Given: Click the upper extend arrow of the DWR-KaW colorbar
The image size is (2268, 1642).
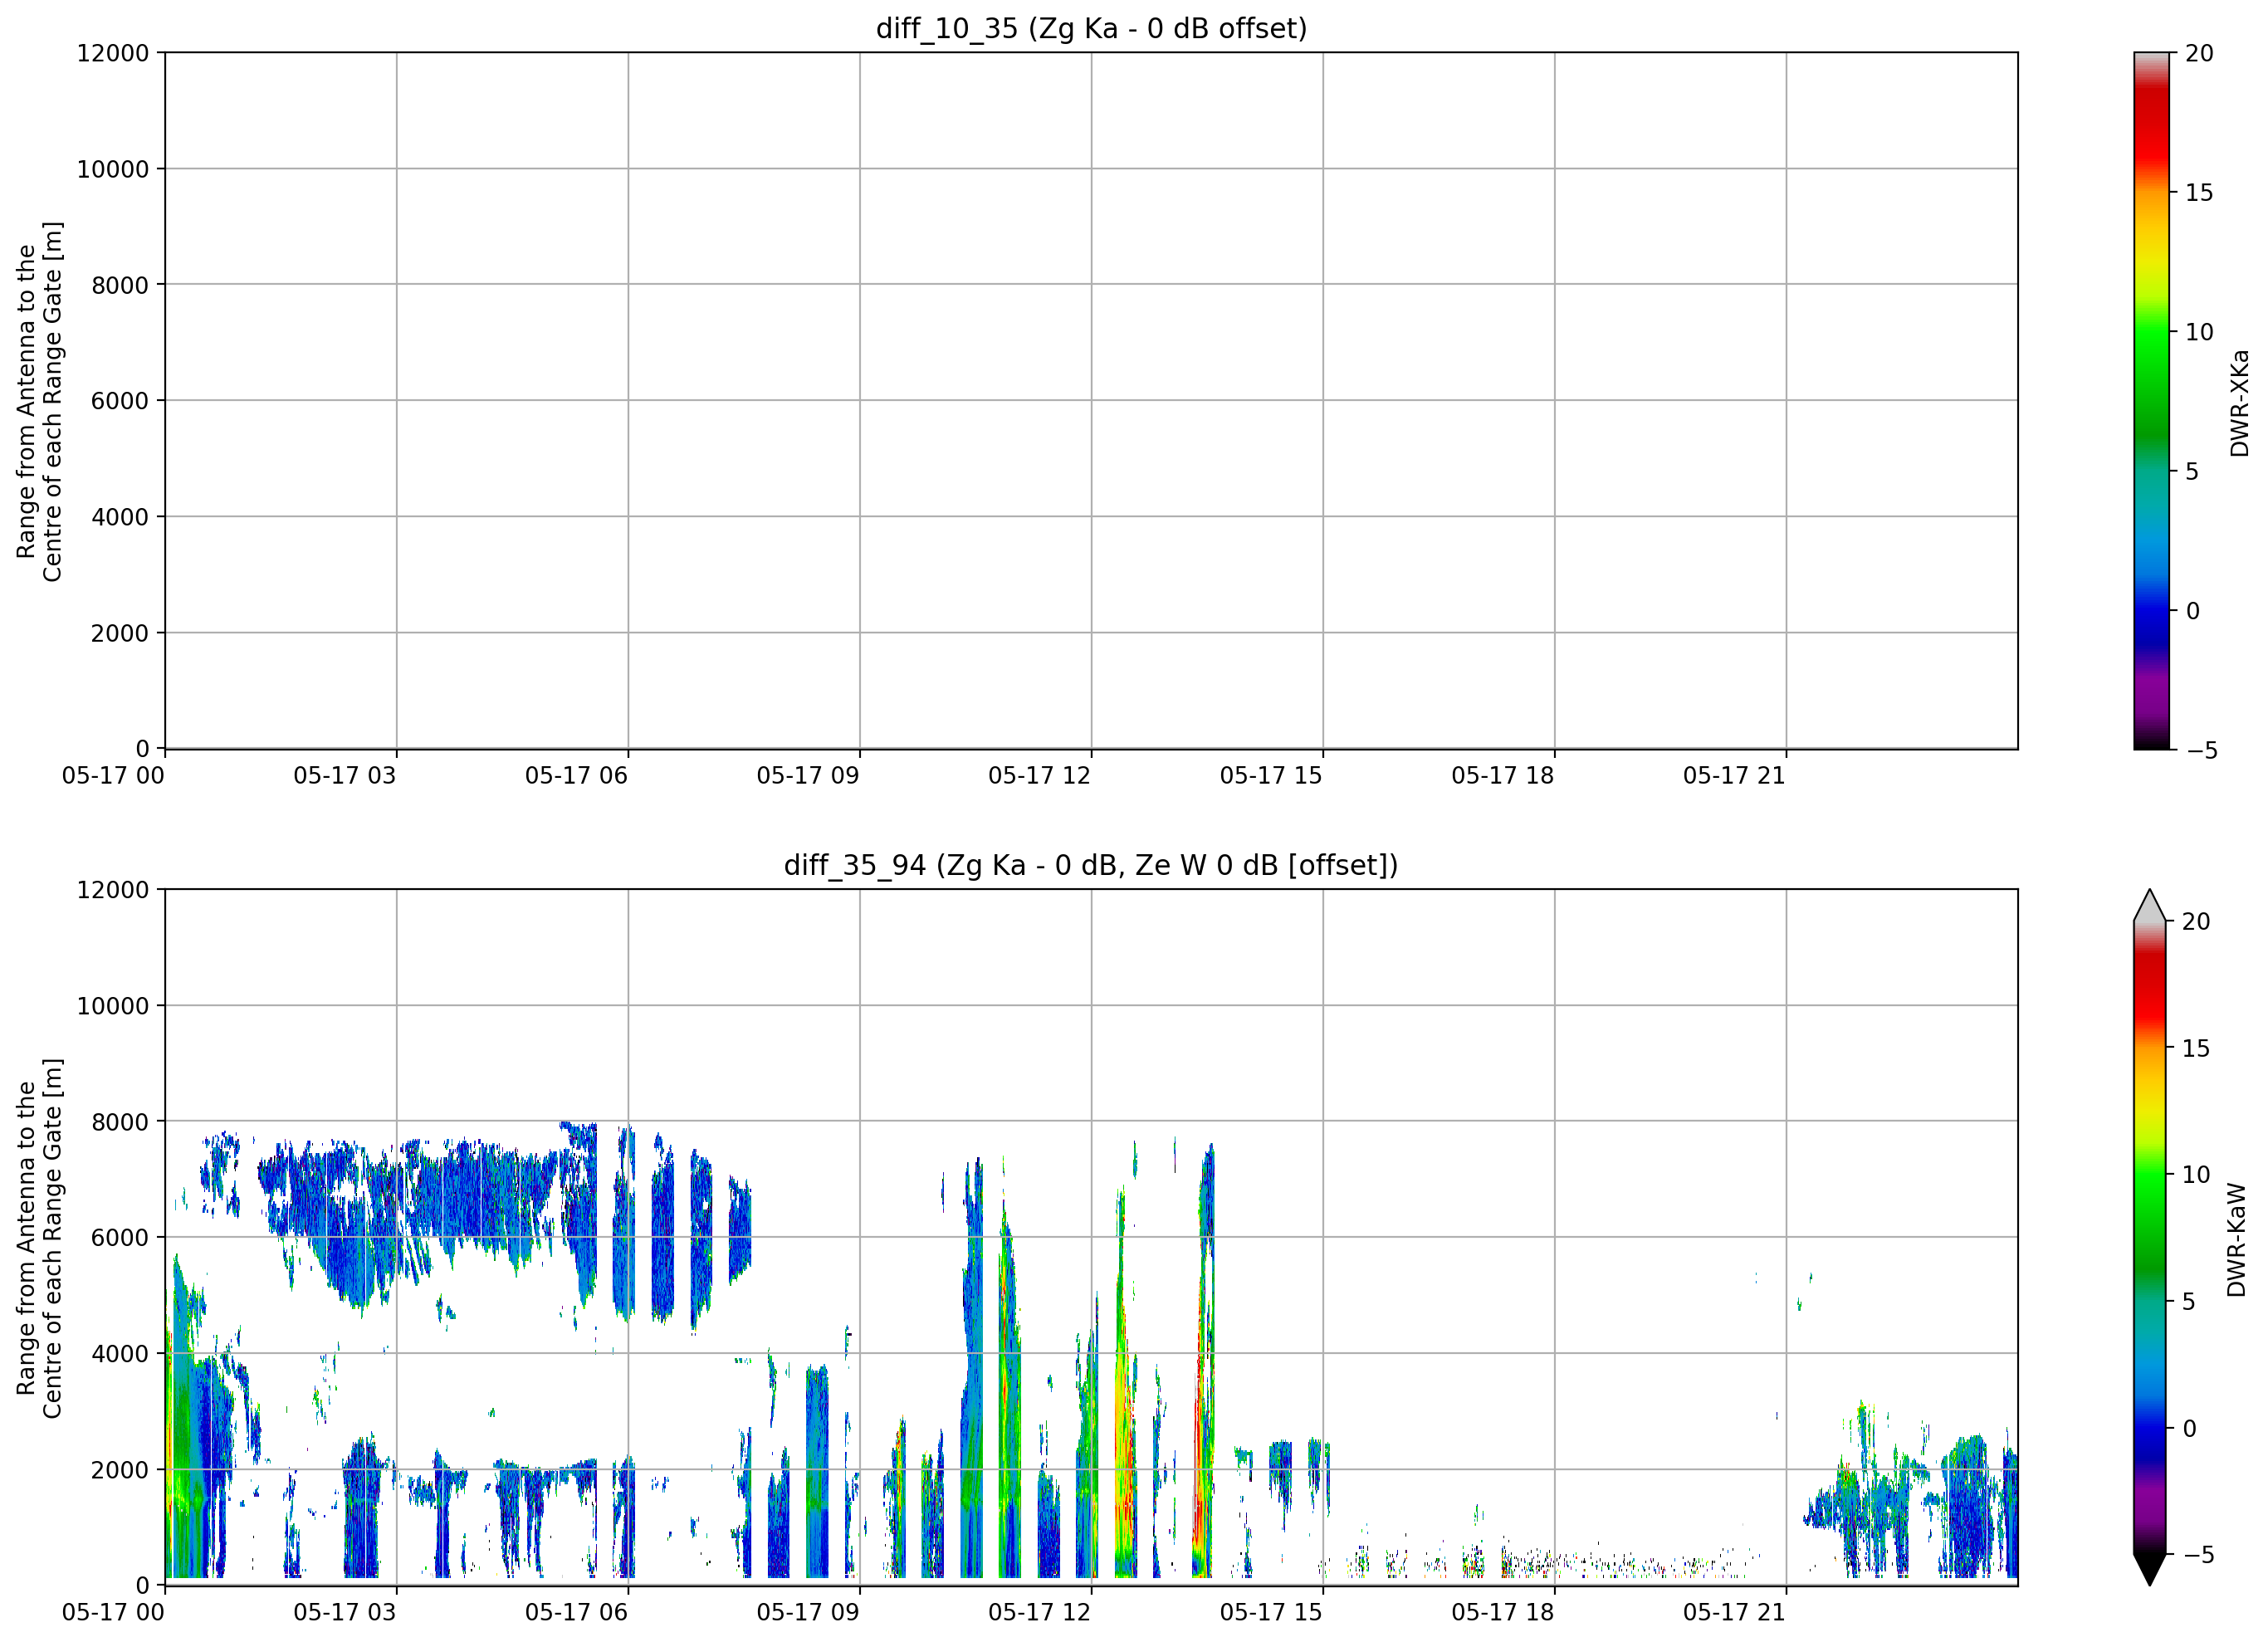Looking at the screenshot, I should pyautogui.click(x=2149, y=906).
